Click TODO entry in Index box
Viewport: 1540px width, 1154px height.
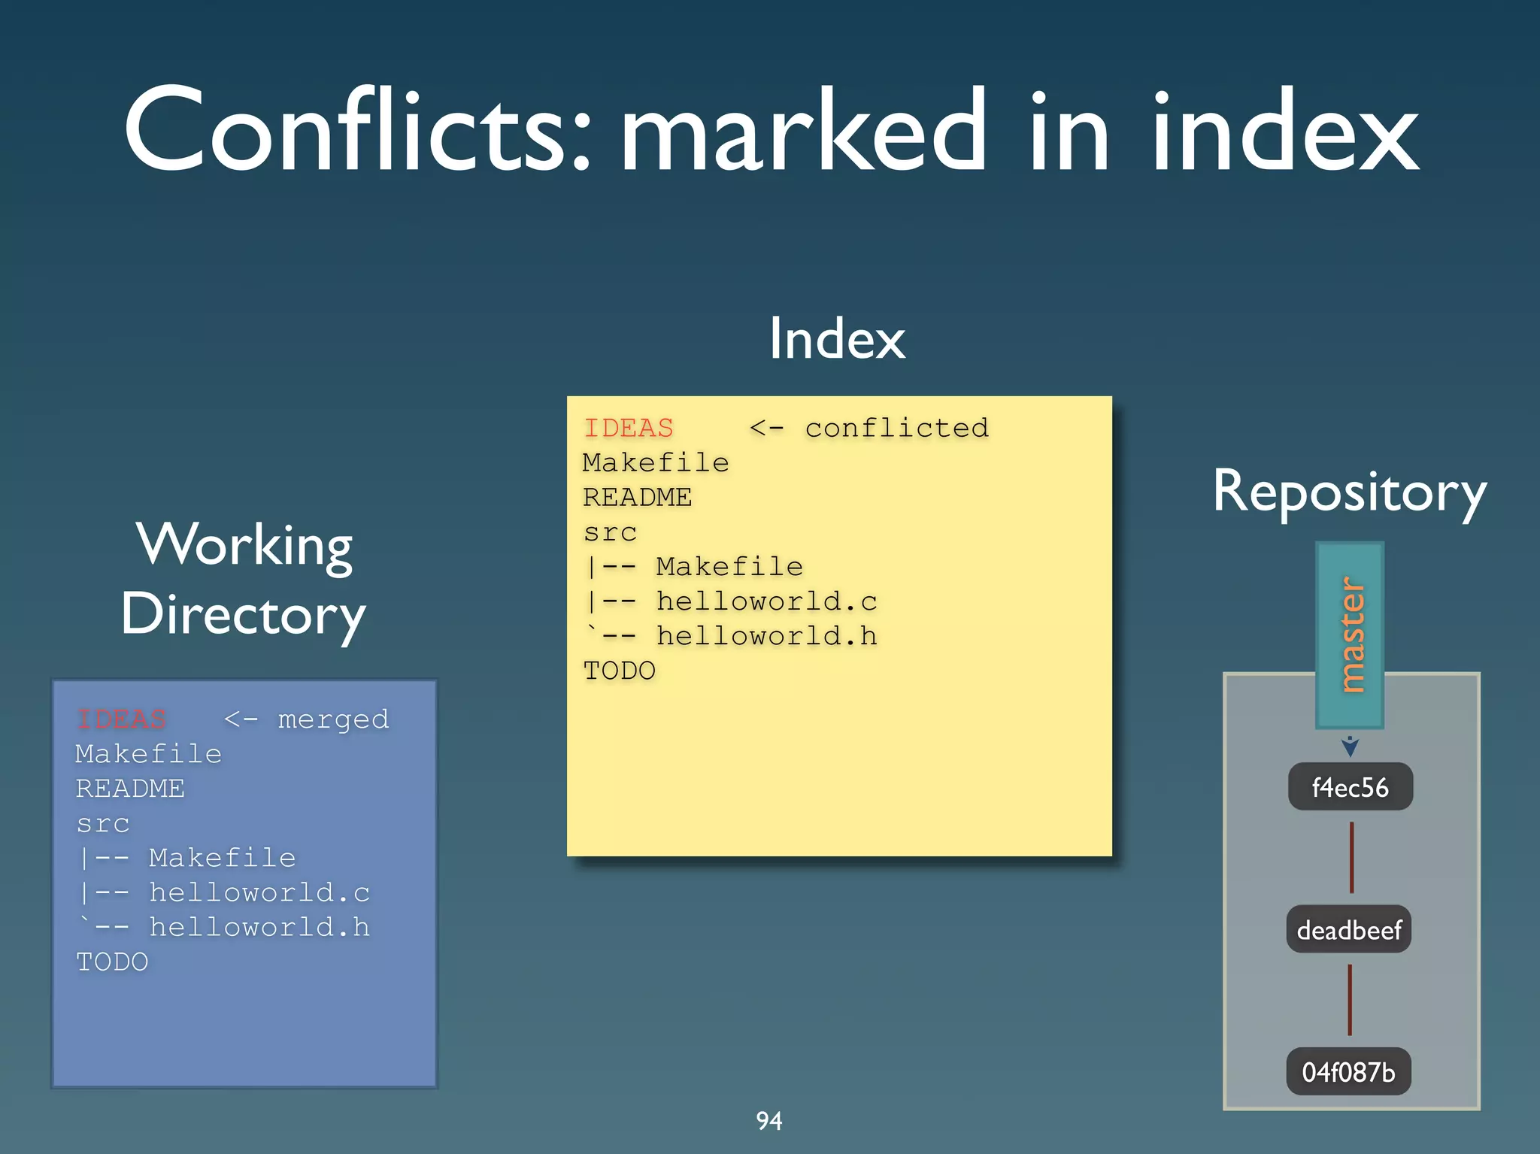[620, 671]
